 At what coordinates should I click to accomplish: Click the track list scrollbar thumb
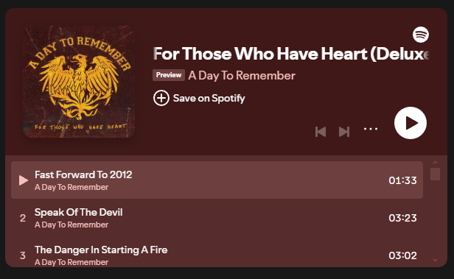pos(435,174)
